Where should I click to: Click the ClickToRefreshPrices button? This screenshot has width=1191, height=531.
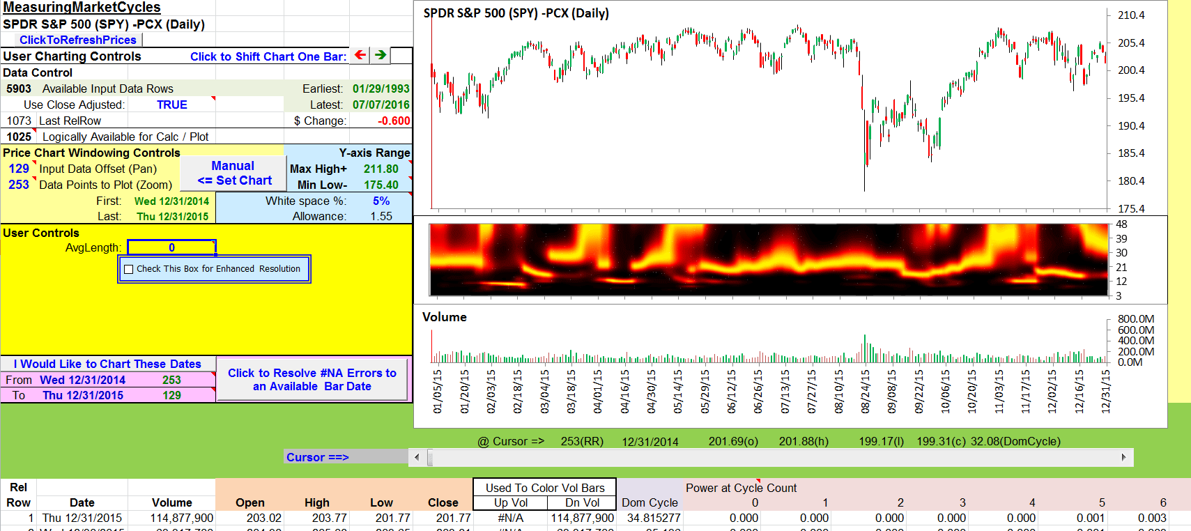point(78,40)
